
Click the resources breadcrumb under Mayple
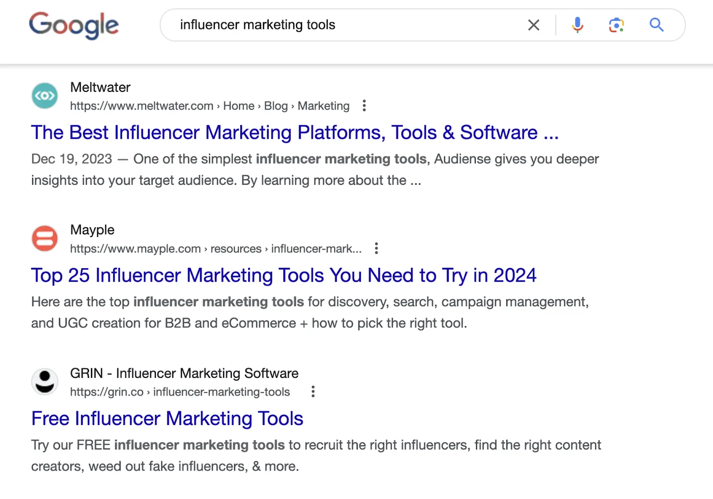[x=236, y=249]
